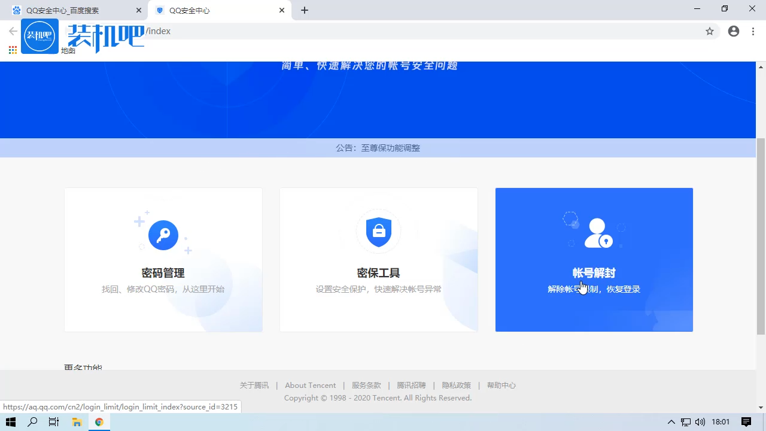
Task: Click the 装机吧 logo in address bar
Action: tap(39, 36)
